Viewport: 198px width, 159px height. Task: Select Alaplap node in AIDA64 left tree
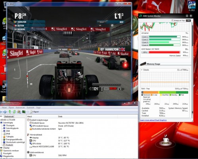[x=6, y=148]
